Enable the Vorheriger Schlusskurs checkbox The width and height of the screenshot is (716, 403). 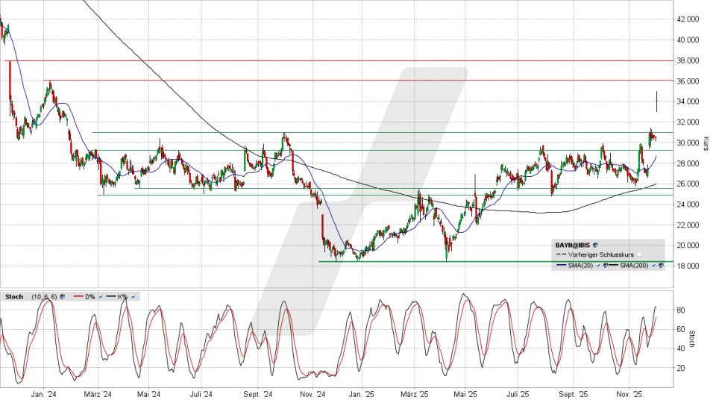coord(639,254)
